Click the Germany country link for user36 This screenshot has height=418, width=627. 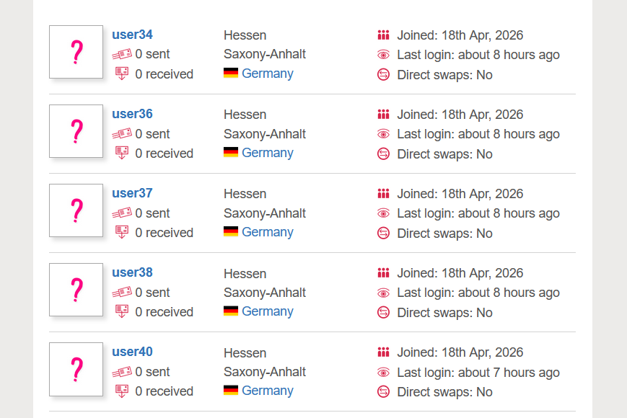pyautogui.click(x=267, y=153)
